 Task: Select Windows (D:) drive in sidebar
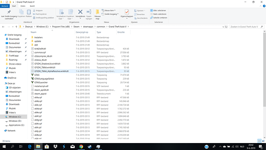pos(15,121)
